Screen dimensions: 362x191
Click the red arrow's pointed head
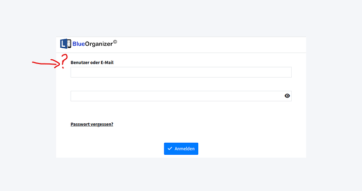coord(57,63)
